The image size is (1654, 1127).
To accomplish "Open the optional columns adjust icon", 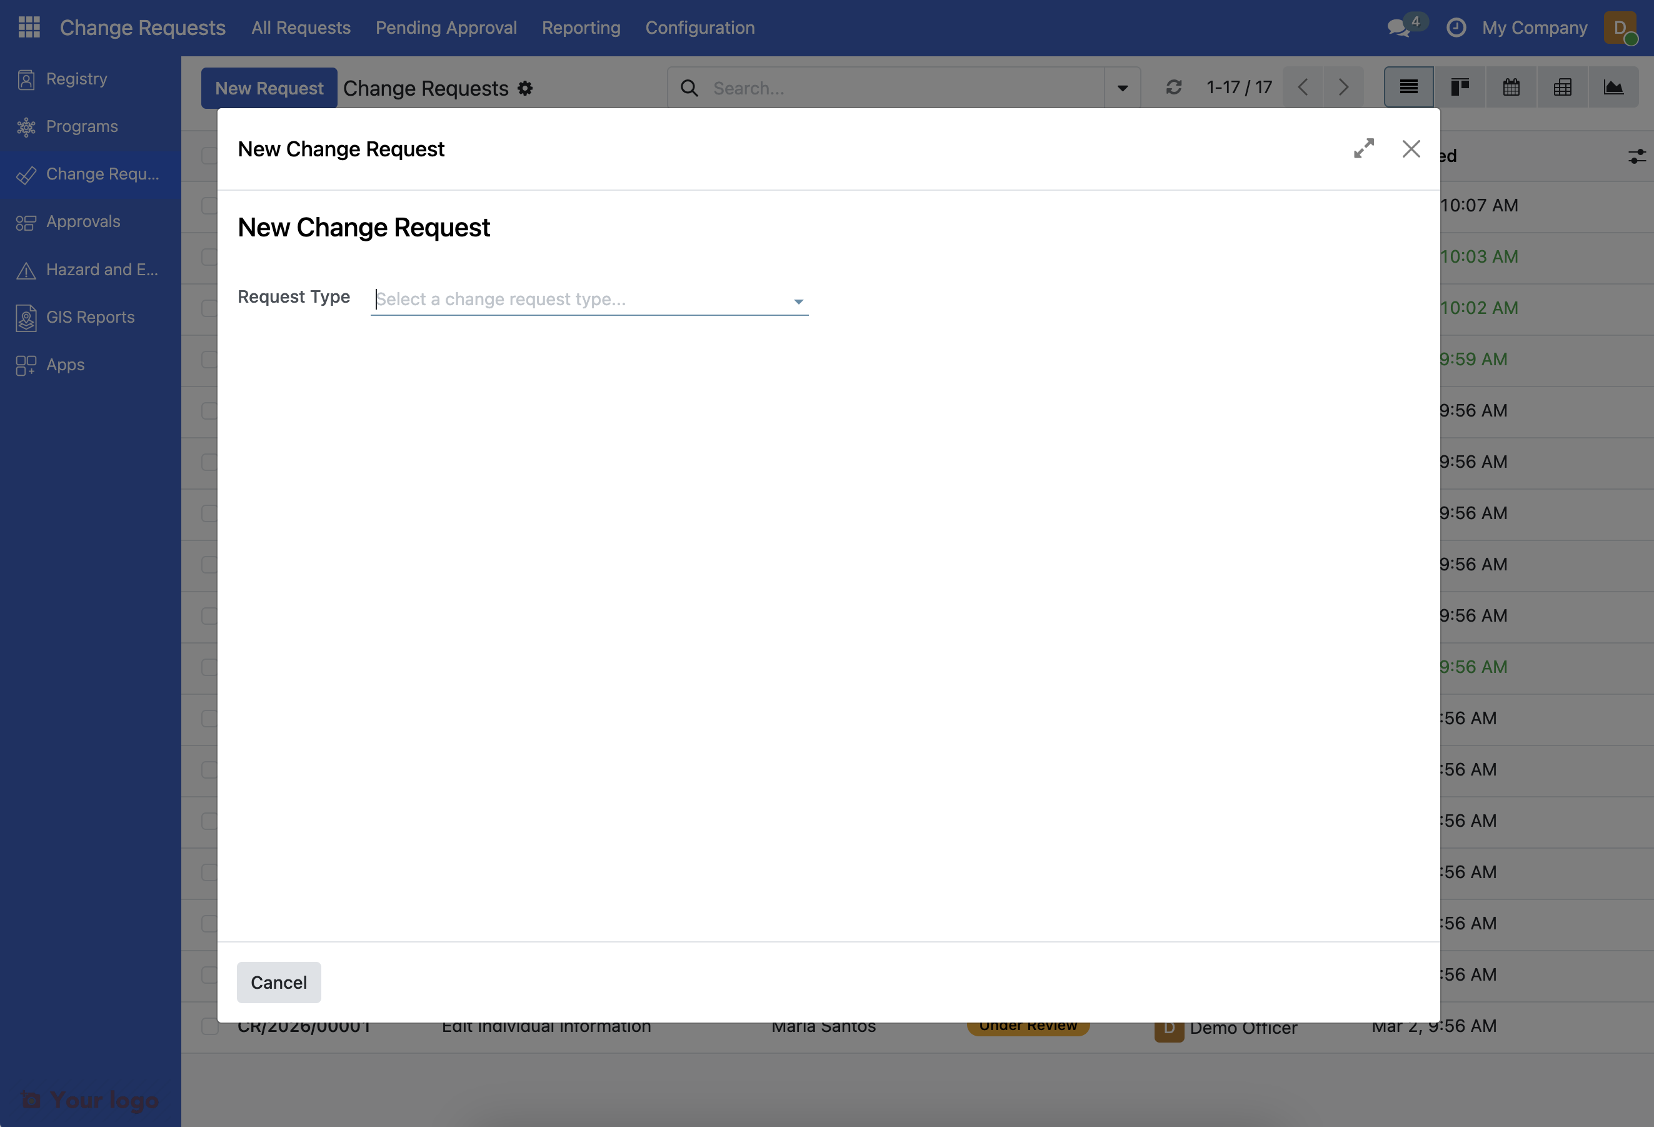I will tap(1636, 156).
